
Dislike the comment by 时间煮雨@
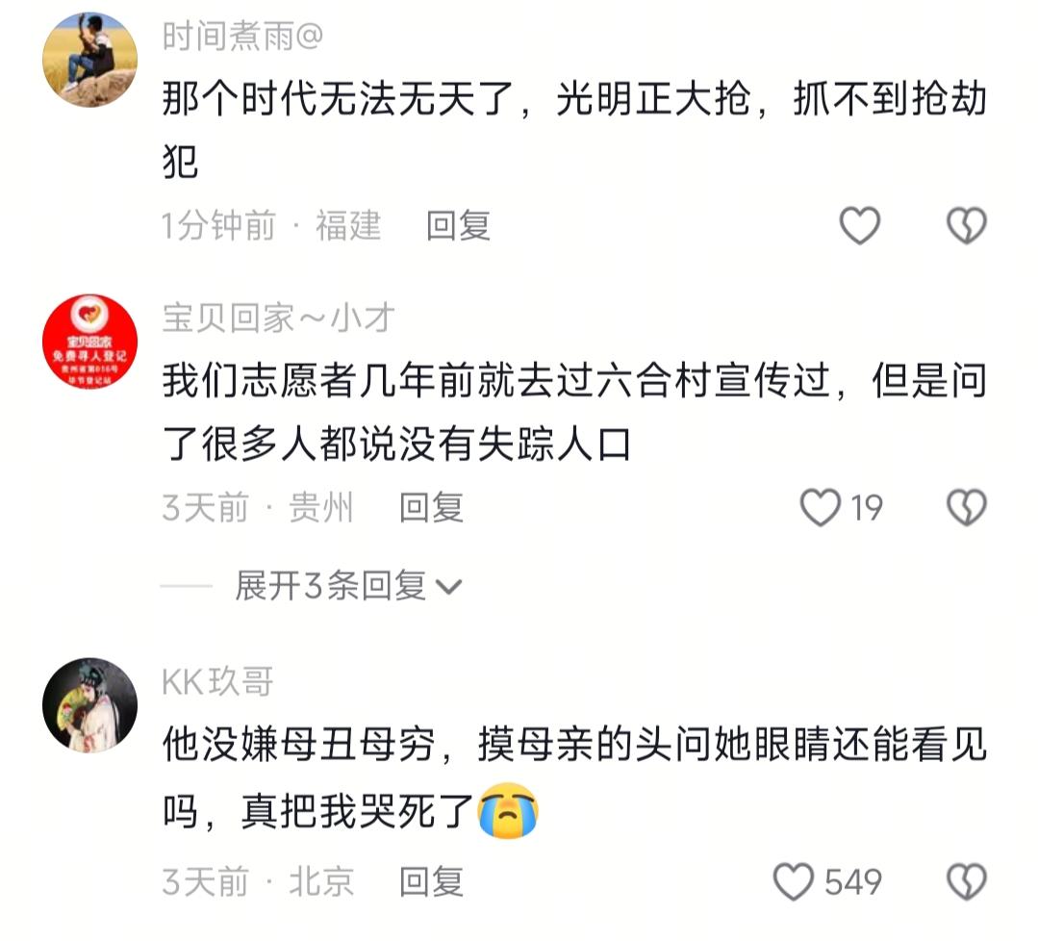coord(967,226)
